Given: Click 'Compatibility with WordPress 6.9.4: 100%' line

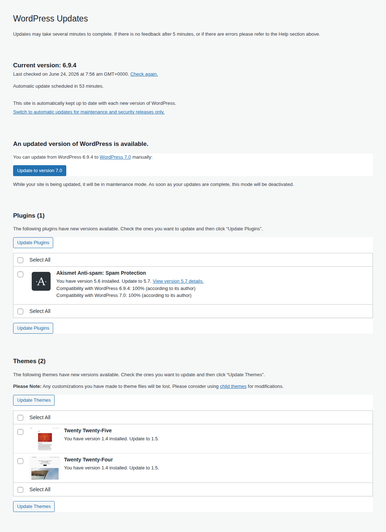Looking at the screenshot, I should coord(126,289).
